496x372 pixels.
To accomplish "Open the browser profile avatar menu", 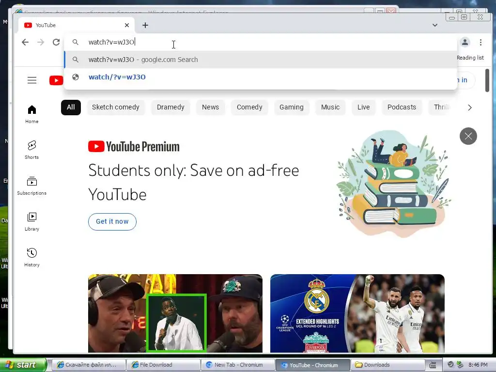I will (465, 42).
